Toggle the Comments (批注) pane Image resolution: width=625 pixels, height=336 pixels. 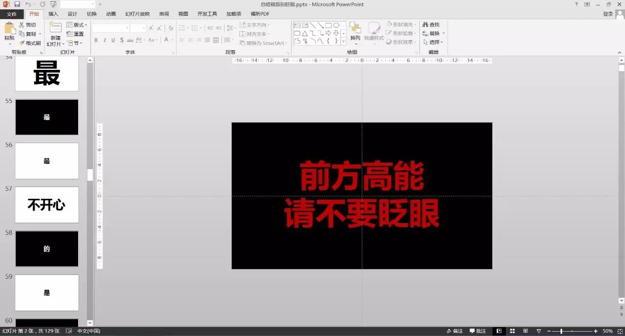click(x=477, y=331)
